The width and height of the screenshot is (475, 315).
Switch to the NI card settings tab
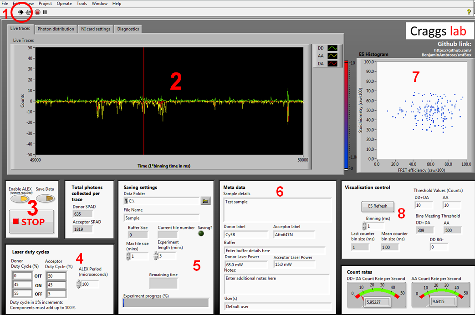96,29
